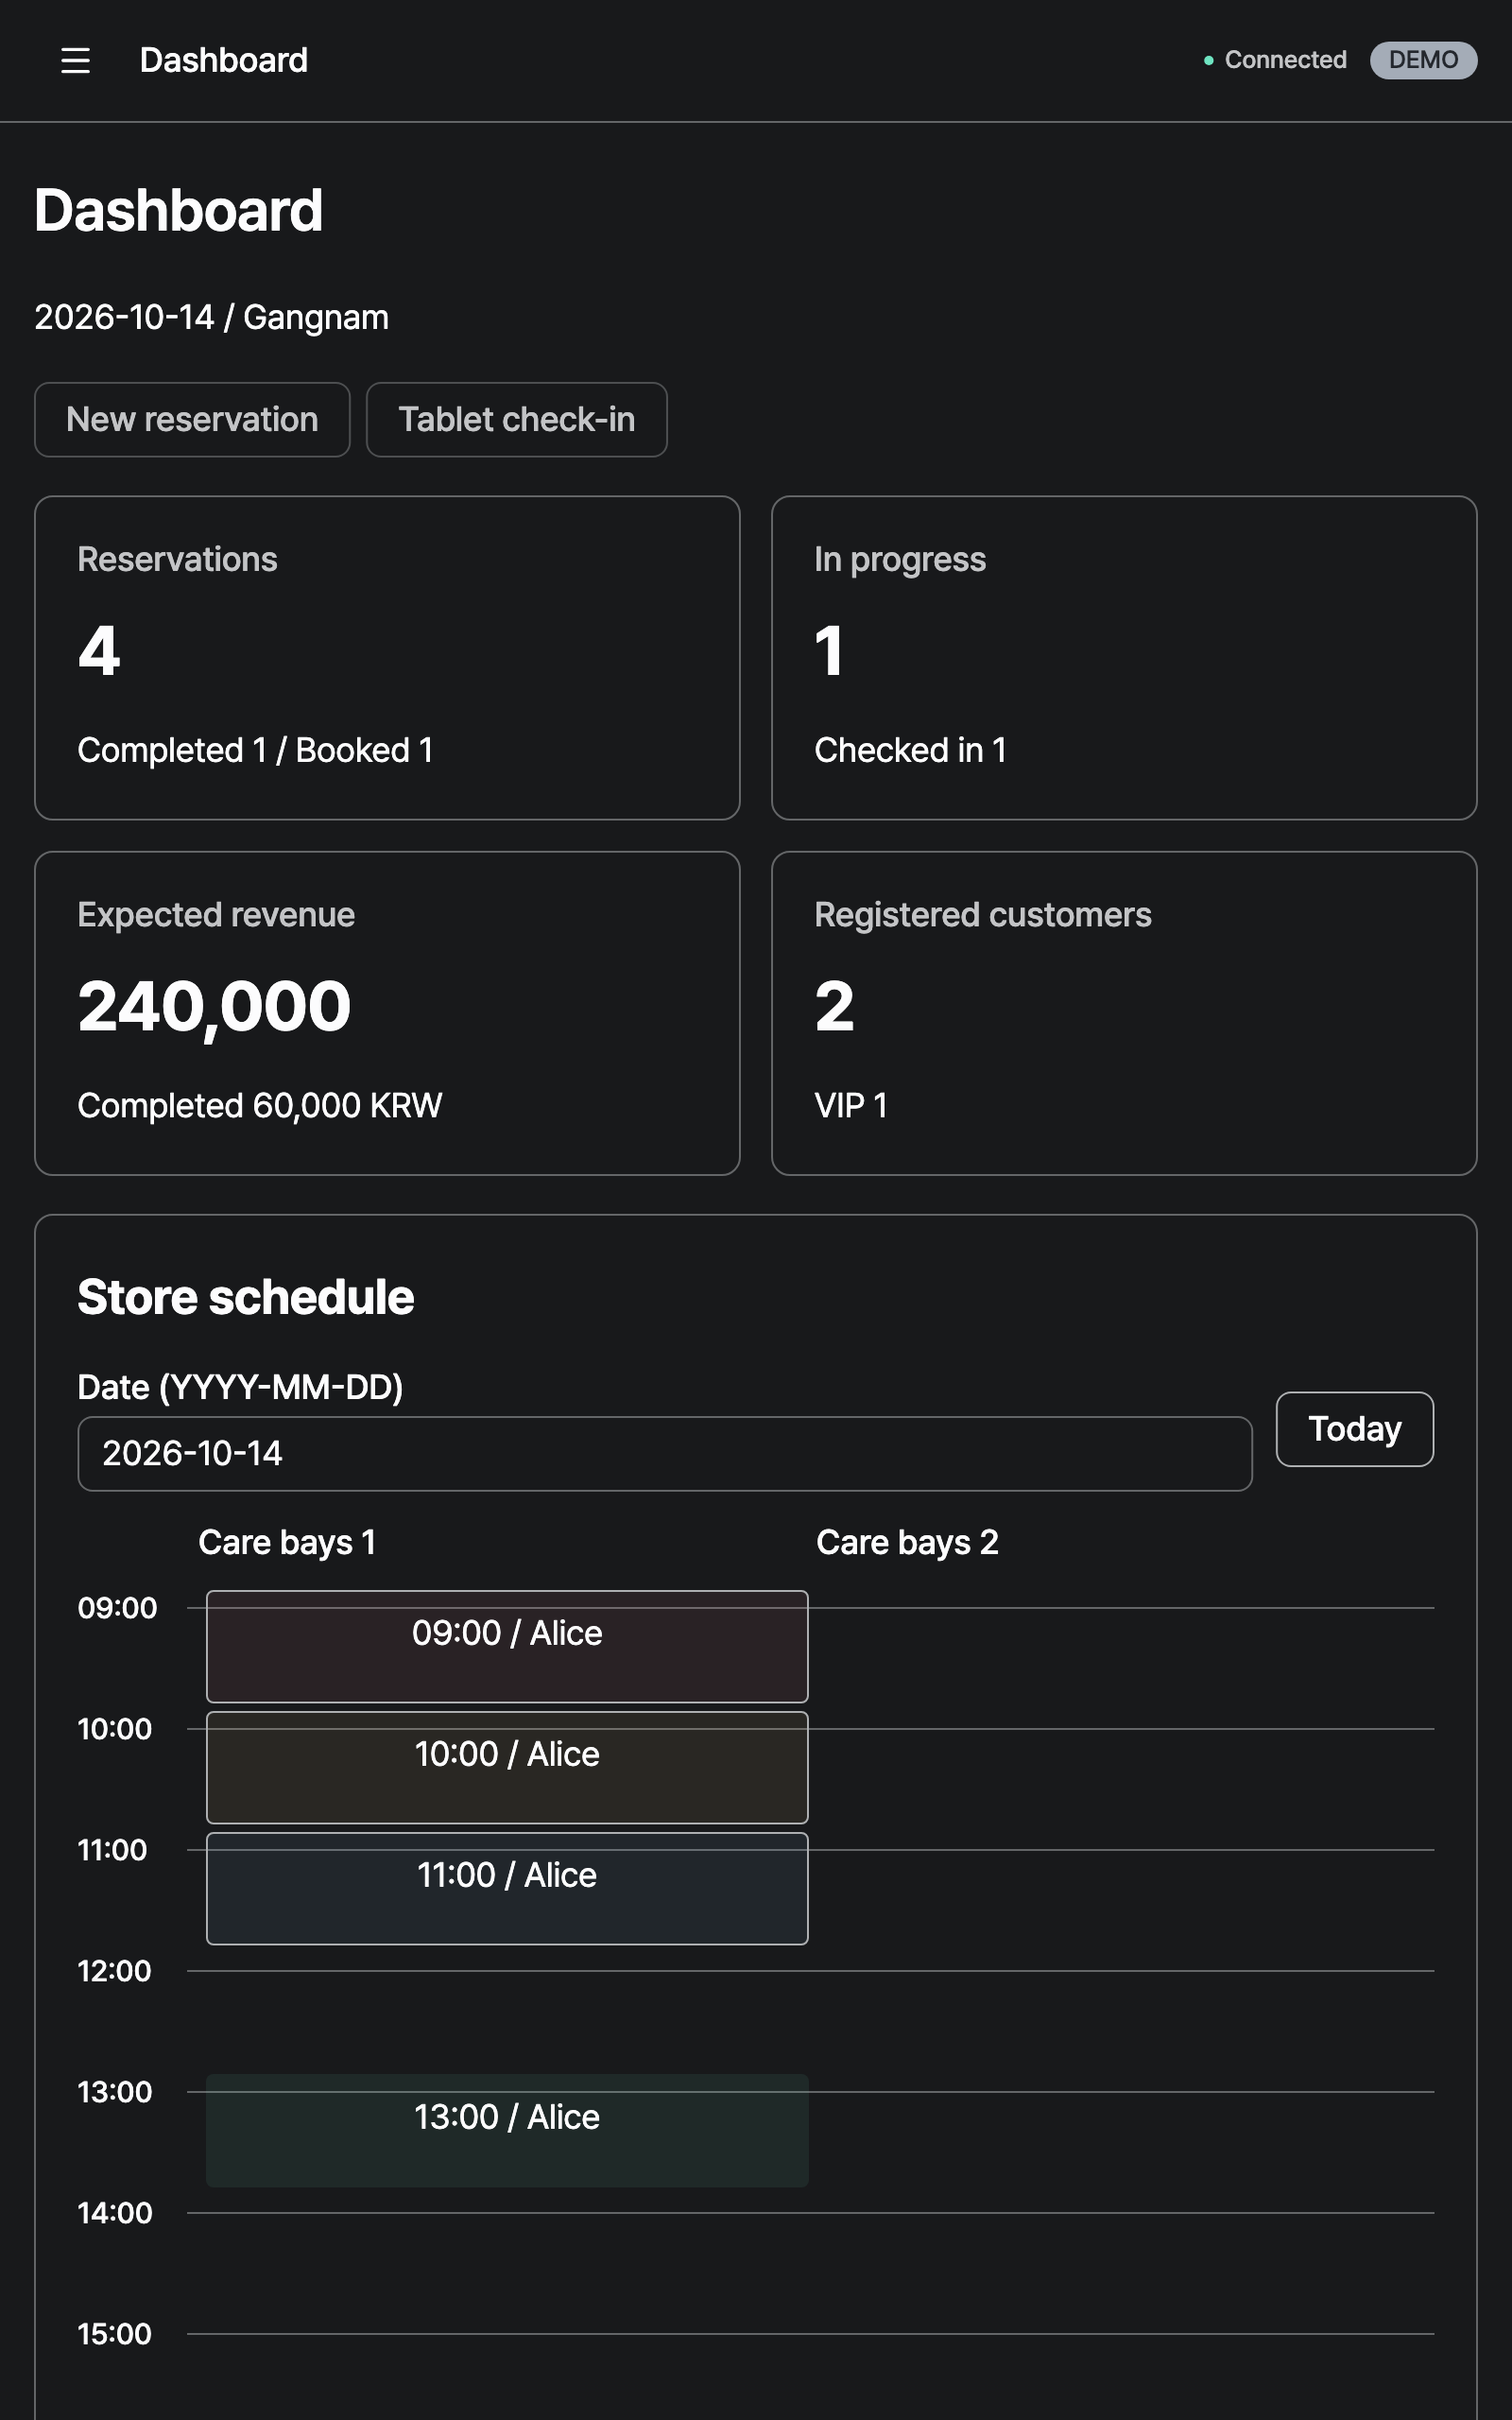The width and height of the screenshot is (1512, 2420).
Task: Click the 240,000 revenue value
Action: [x=214, y=1007]
